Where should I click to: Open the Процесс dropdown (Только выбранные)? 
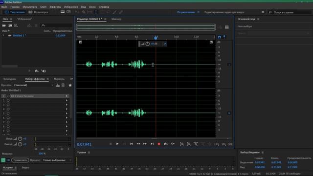pos(57,160)
